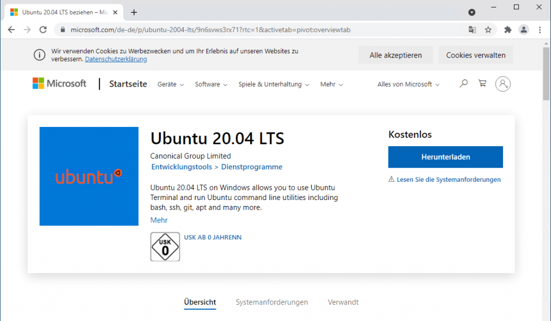The height and width of the screenshot is (321, 551).
Task: Open the shopping cart icon
Action: [483, 83]
